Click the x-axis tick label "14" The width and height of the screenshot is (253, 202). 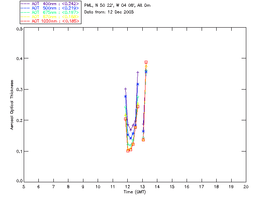[157, 187]
